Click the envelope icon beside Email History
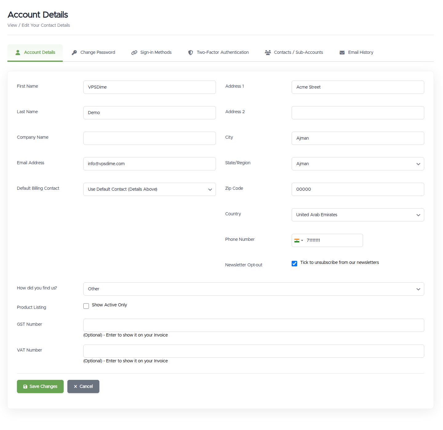 [x=342, y=53]
